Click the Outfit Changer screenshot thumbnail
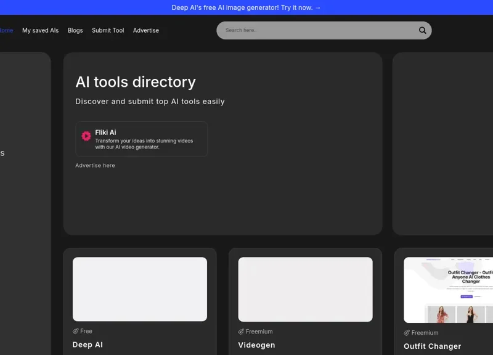The width and height of the screenshot is (493, 355). coord(449,290)
